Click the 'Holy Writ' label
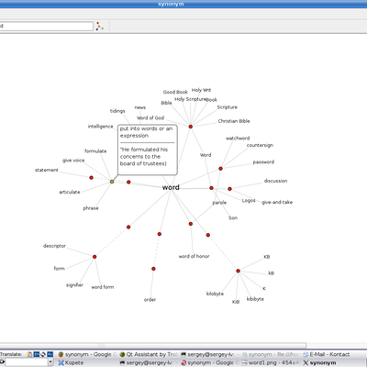This screenshot has height=367, width=367. point(201,90)
